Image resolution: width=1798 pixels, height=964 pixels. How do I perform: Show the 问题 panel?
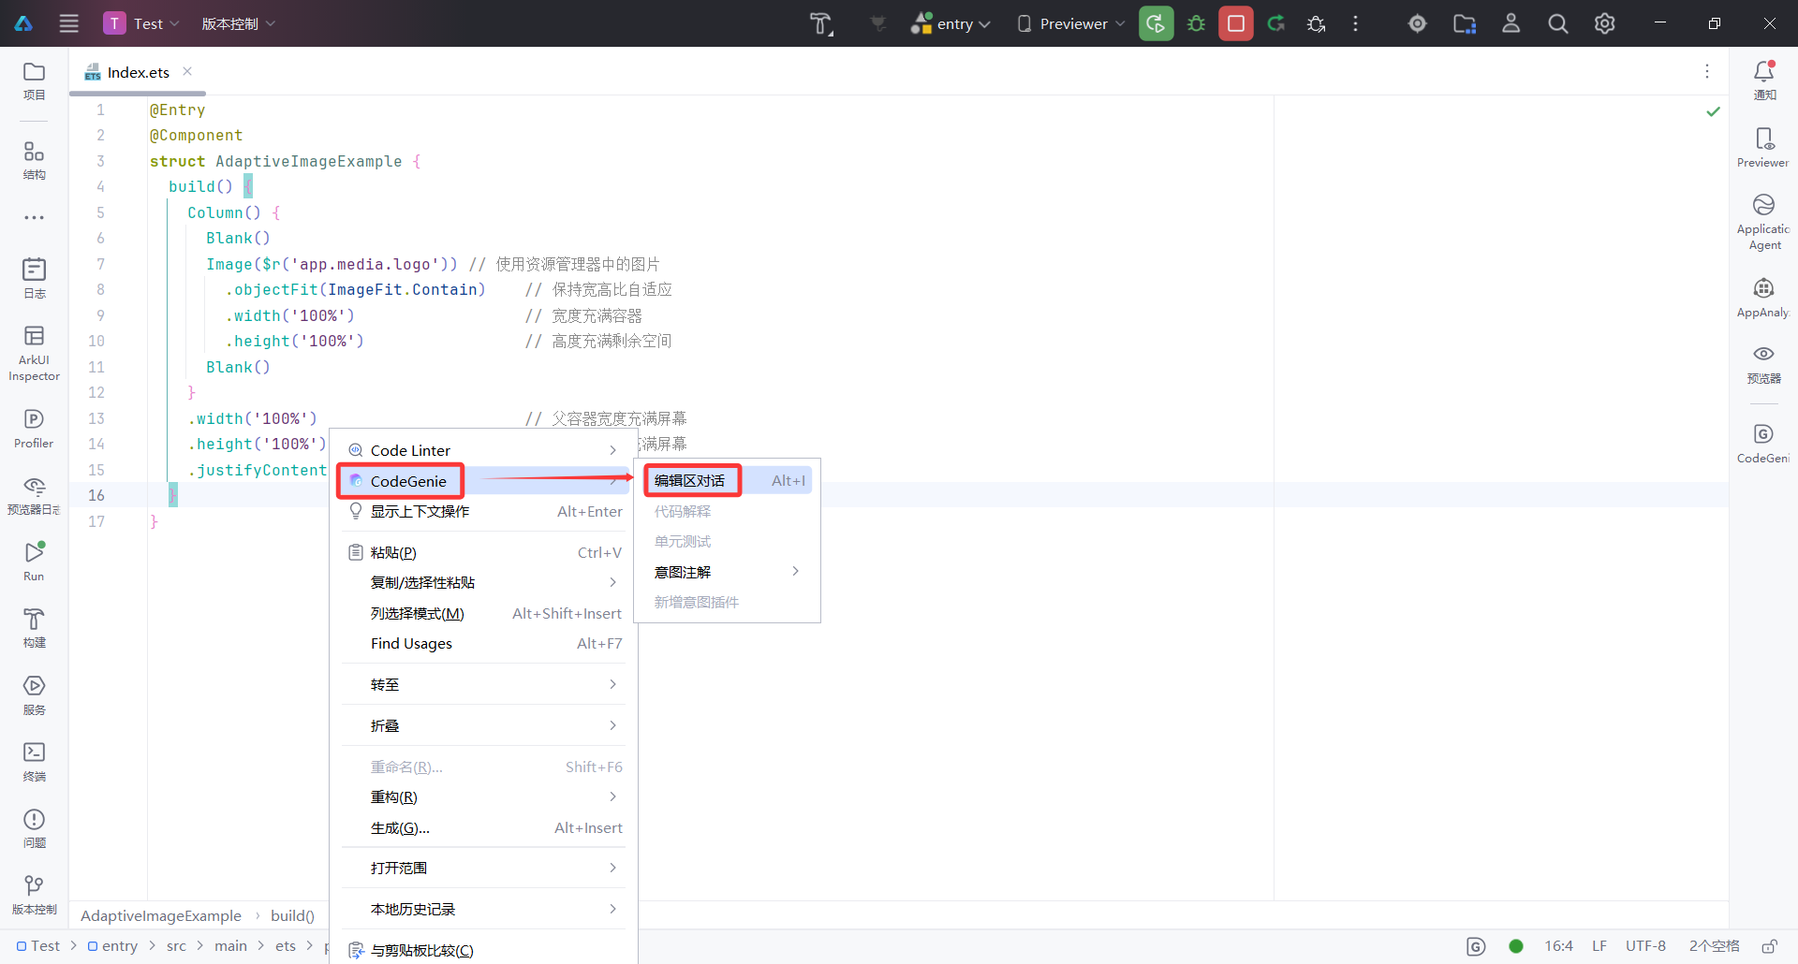click(x=35, y=829)
